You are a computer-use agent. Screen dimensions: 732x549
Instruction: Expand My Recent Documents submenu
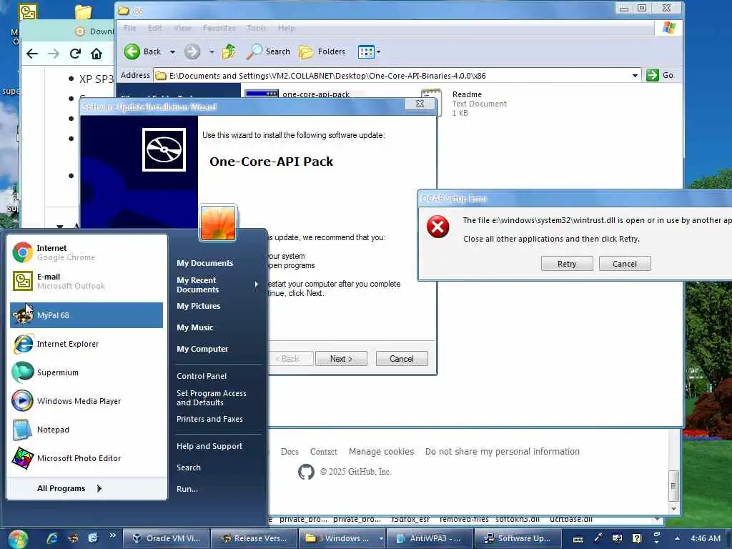click(x=217, y=285)
